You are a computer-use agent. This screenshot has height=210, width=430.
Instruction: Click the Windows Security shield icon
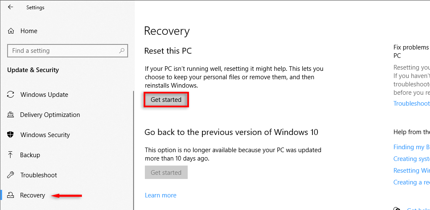11,135
